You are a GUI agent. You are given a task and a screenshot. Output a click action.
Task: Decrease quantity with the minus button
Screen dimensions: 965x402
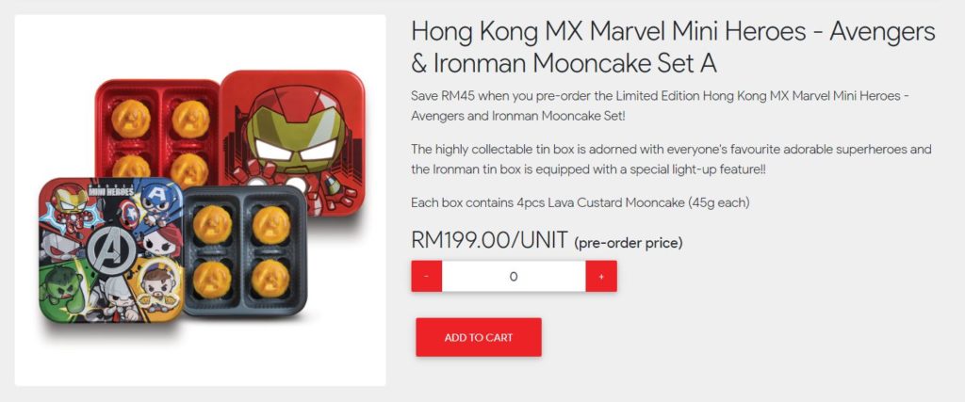(427, 277)
